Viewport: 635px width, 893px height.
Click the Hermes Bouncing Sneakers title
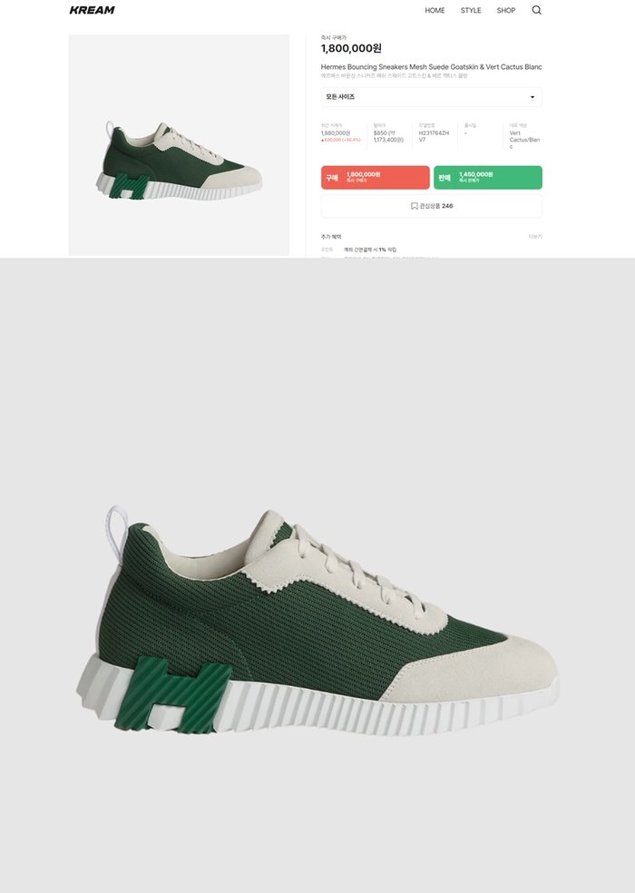431,66
